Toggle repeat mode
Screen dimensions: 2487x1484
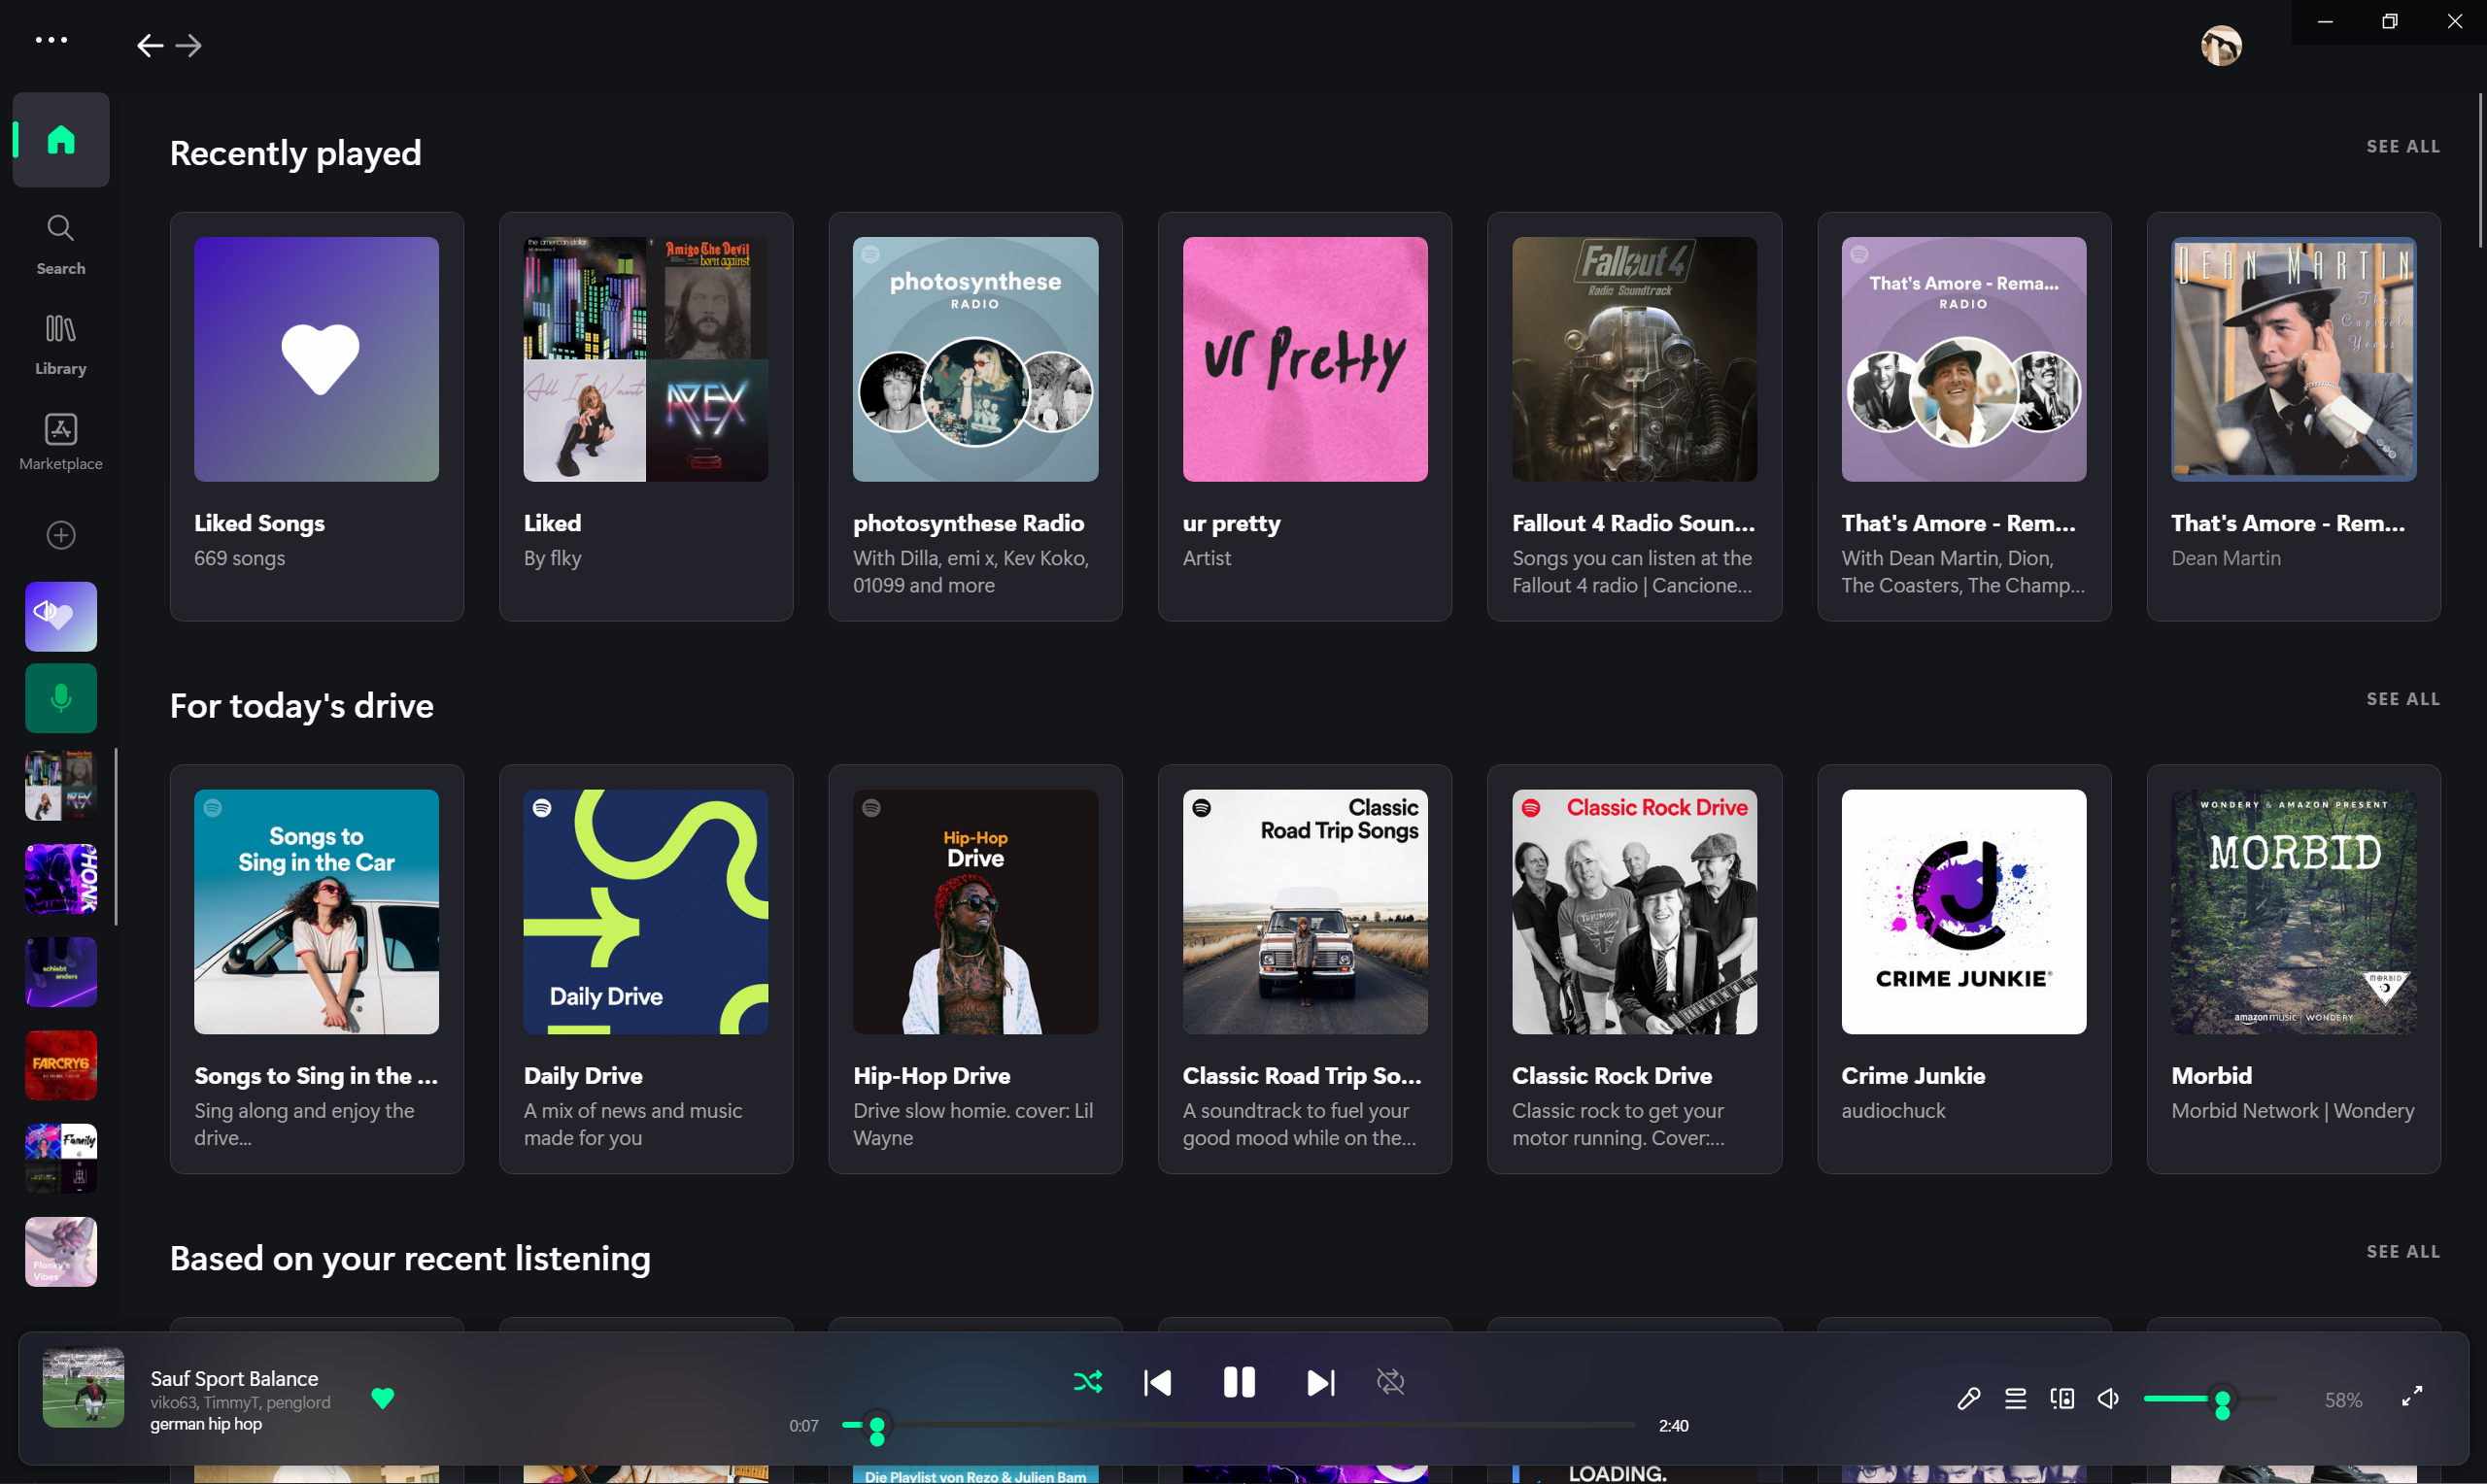1390,1382
